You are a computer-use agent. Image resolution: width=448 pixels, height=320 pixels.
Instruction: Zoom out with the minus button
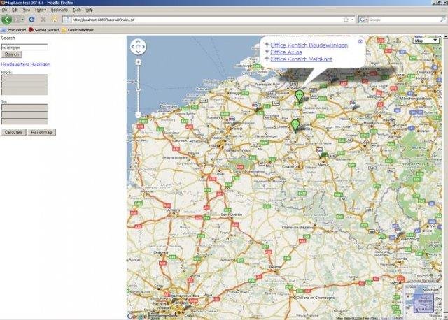click(139, 115)
